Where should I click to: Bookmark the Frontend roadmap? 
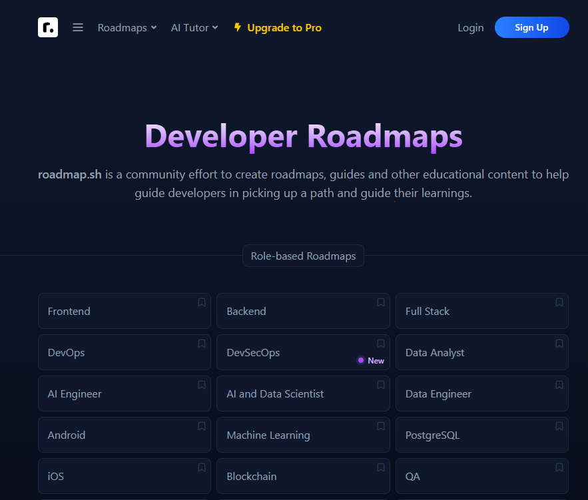(202, 302)
